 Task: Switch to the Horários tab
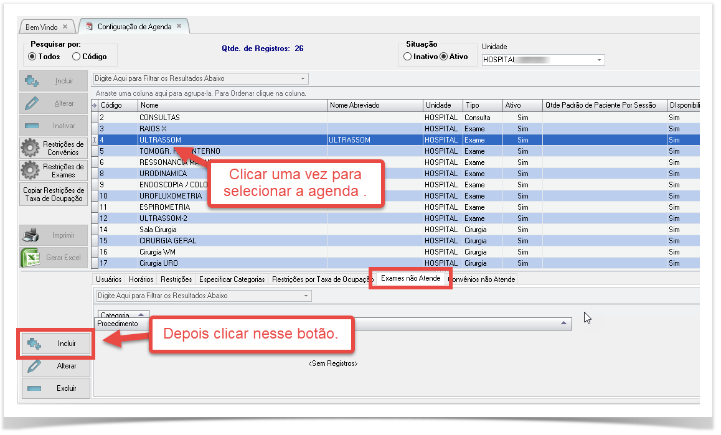[x=141, y=279]
